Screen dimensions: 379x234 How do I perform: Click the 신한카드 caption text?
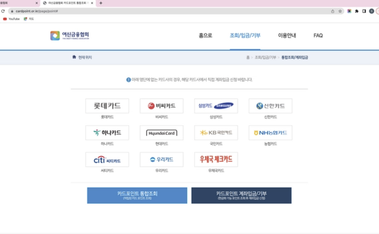pyautogui.click(x=270, y=117)
